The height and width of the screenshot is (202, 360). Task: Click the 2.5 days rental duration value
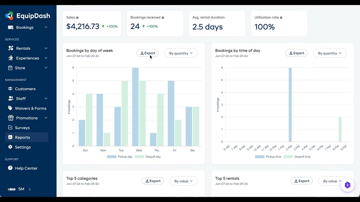(x=208, y=27)
